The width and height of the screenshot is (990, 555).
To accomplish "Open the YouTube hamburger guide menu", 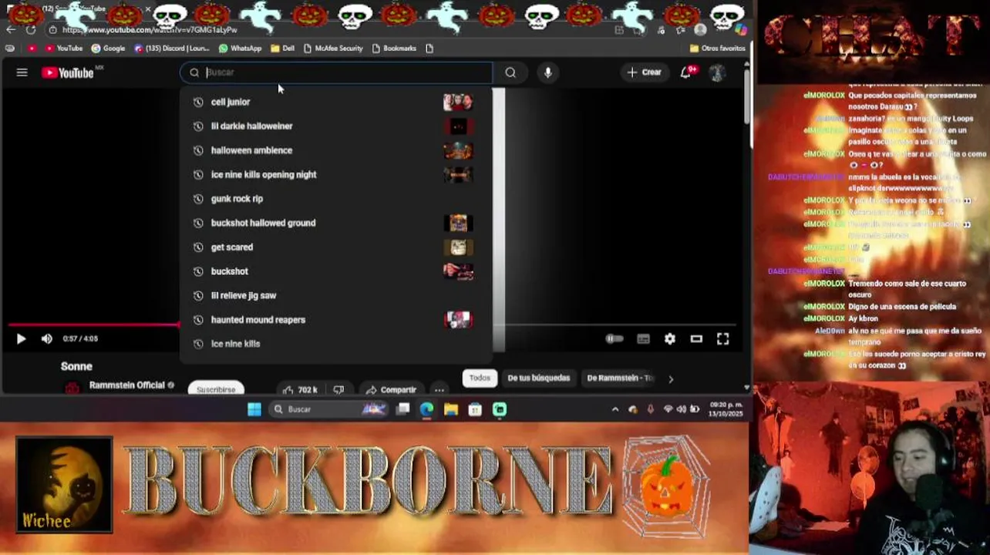I will point(22,72).
